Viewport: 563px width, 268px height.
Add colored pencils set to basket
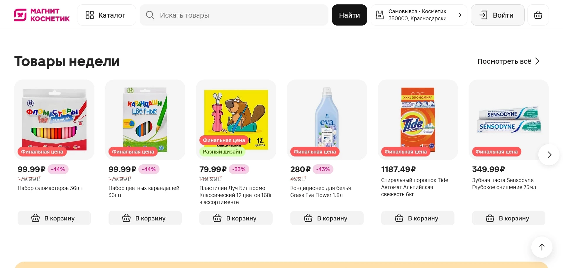click(x=145, y=218)
